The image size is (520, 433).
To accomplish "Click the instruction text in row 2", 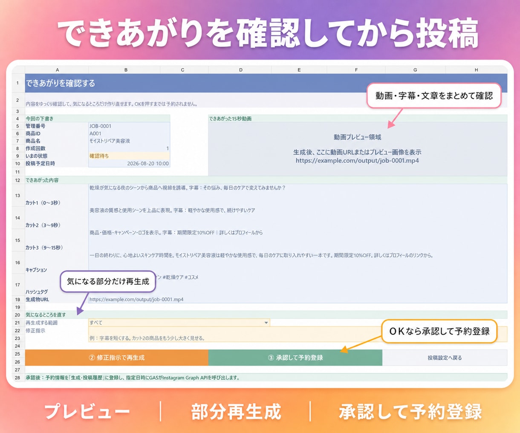I will coord(111,104).
